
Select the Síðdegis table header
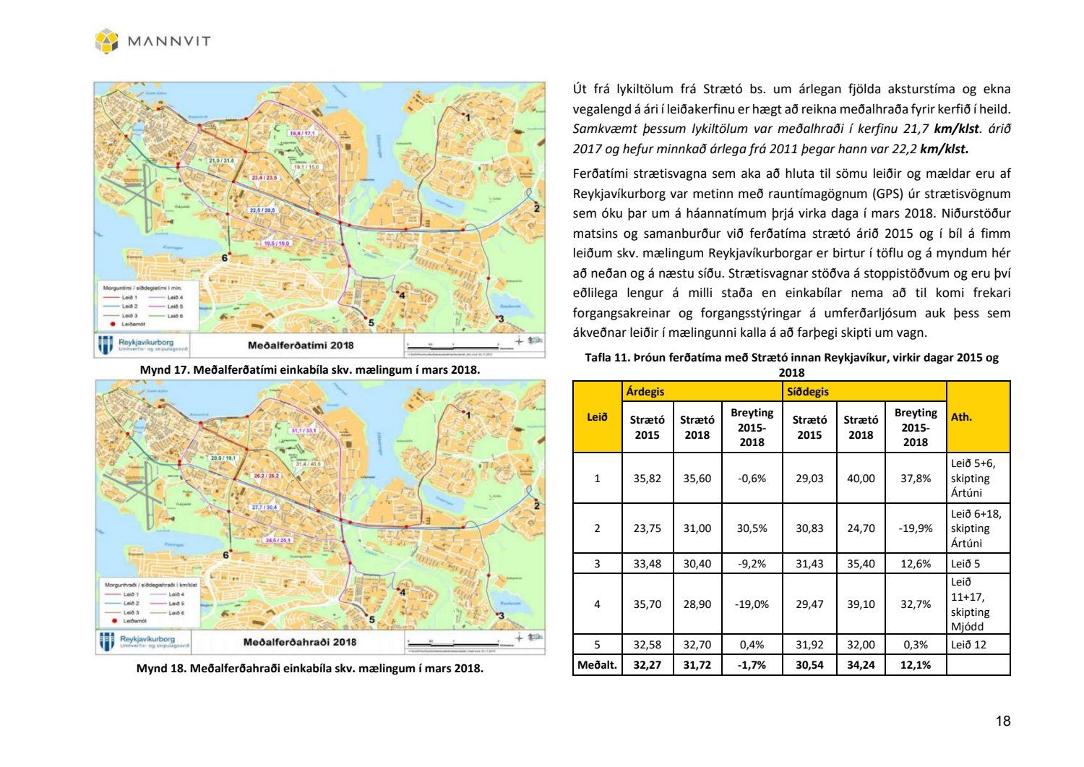coord(808,391)
